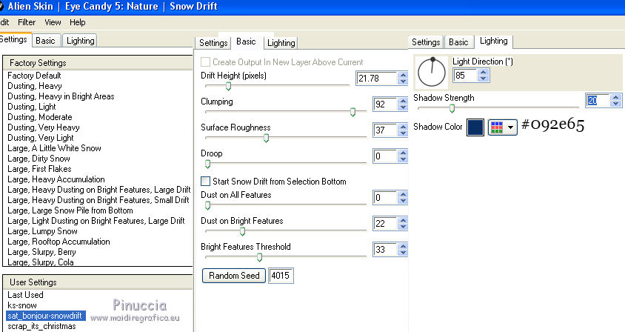
Task: Decrease Clumping value with down arrow
Action: 403,107
